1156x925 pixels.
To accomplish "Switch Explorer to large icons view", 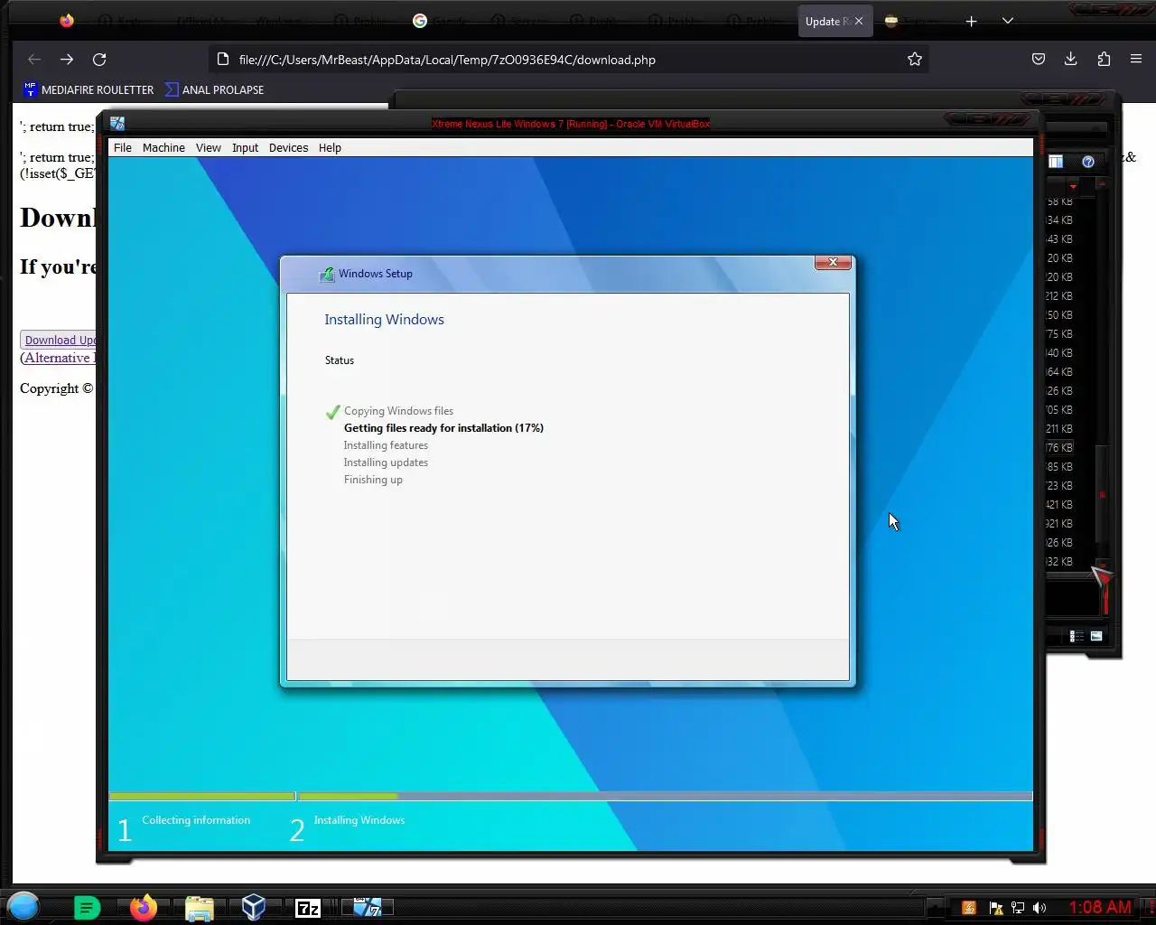I will click(1096, 636).
